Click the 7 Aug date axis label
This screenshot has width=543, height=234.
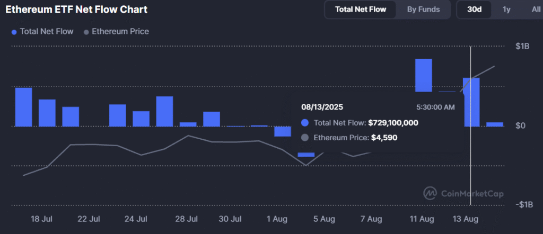(371, 219)
